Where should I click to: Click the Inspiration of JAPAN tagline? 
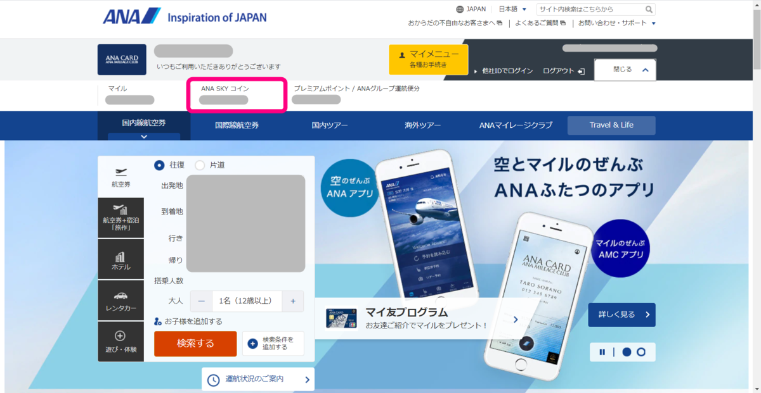tap(217, 17)
